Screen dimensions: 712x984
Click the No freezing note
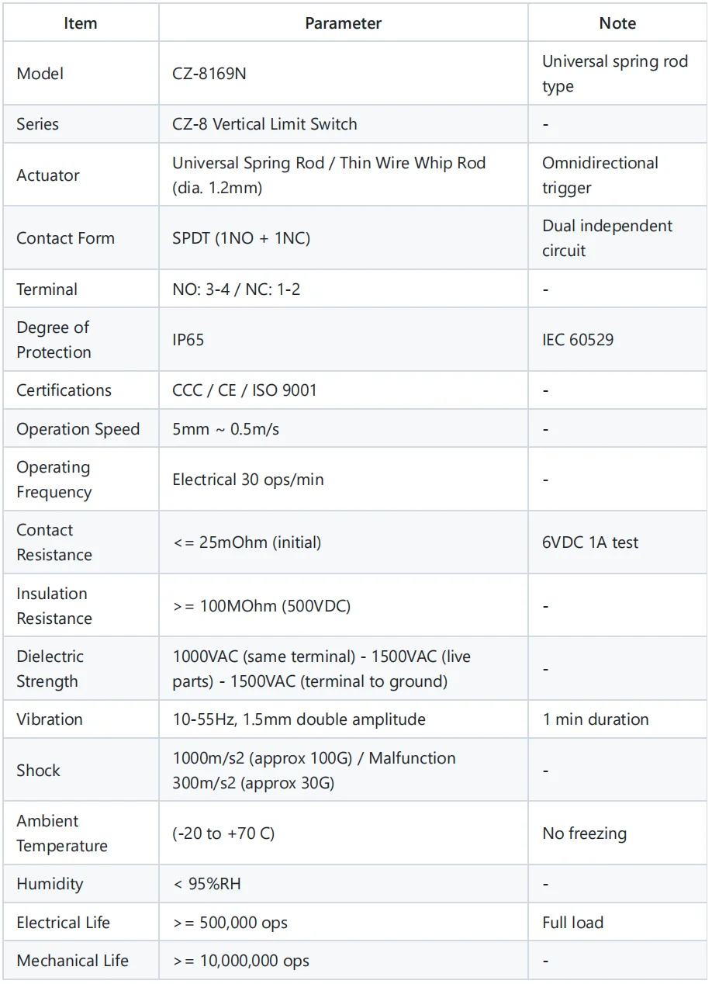point(584,833)
